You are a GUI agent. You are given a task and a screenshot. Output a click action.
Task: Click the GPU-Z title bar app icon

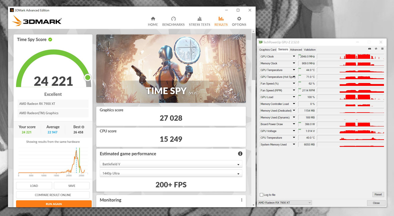pos(261,42)
